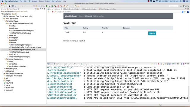This screenshot has width=190, height=107.
Task: Click red Terminate icon in Console toolbar
Action: (159, 64)
